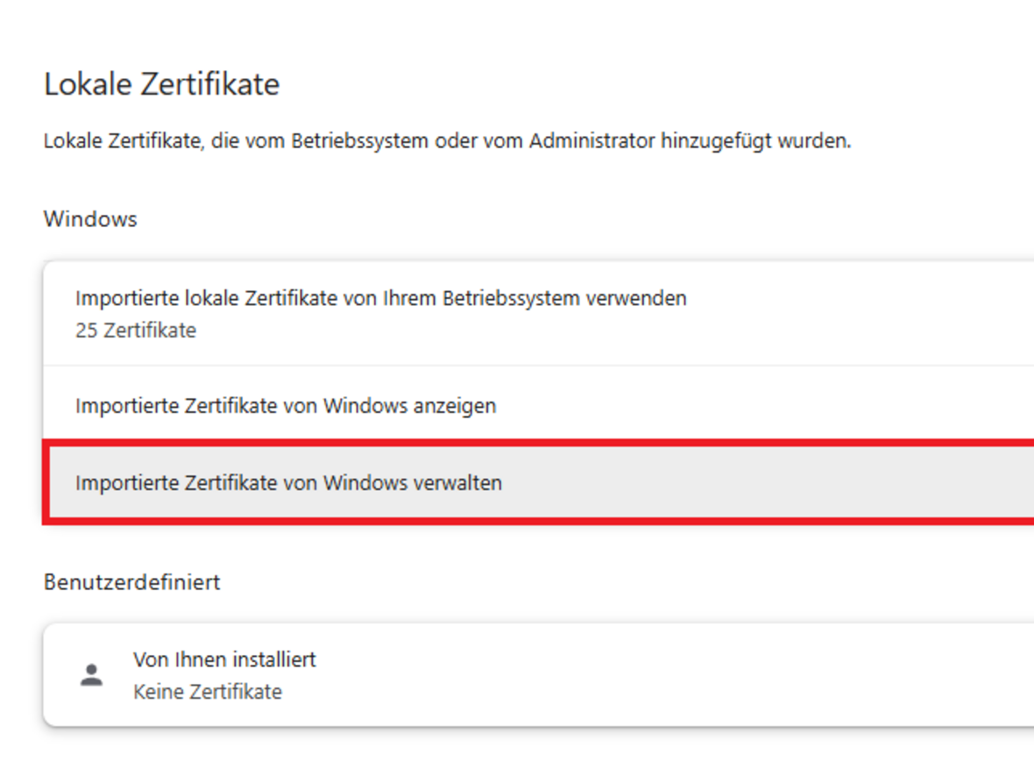The image size is (1034, 776).
Task: Select Importierte lokale Zertifikate von Ihrem Betriebssystem verwenden
Action: click(x=380, y=298)
